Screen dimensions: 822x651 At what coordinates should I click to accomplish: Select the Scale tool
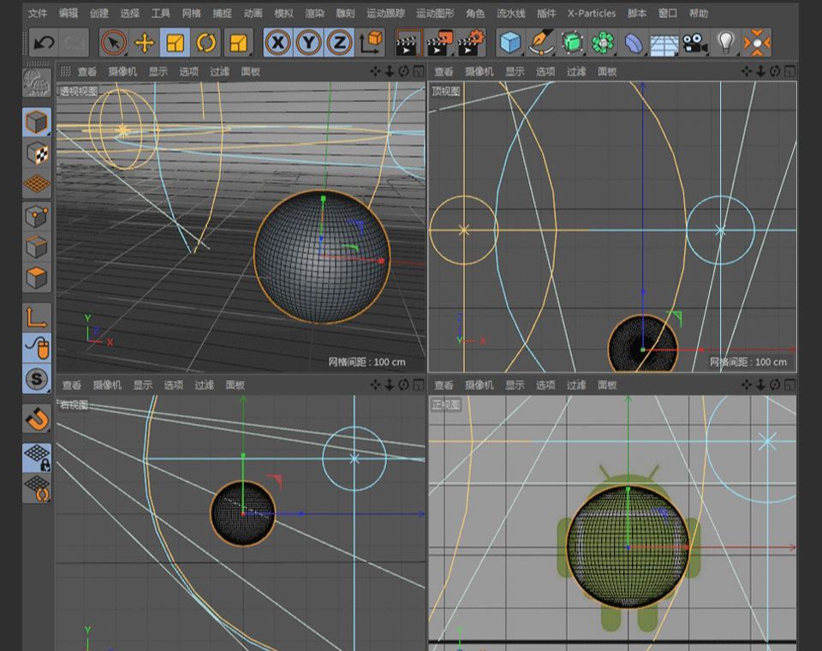click(x=175, y=43)
